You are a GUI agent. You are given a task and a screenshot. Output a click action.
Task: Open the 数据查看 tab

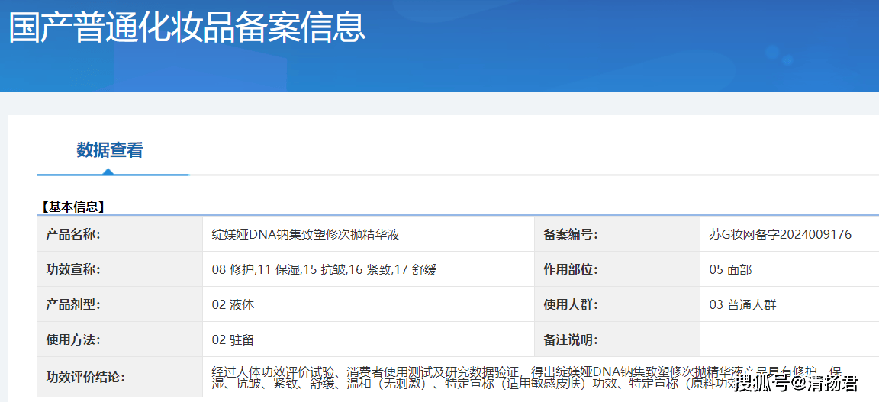110,150
